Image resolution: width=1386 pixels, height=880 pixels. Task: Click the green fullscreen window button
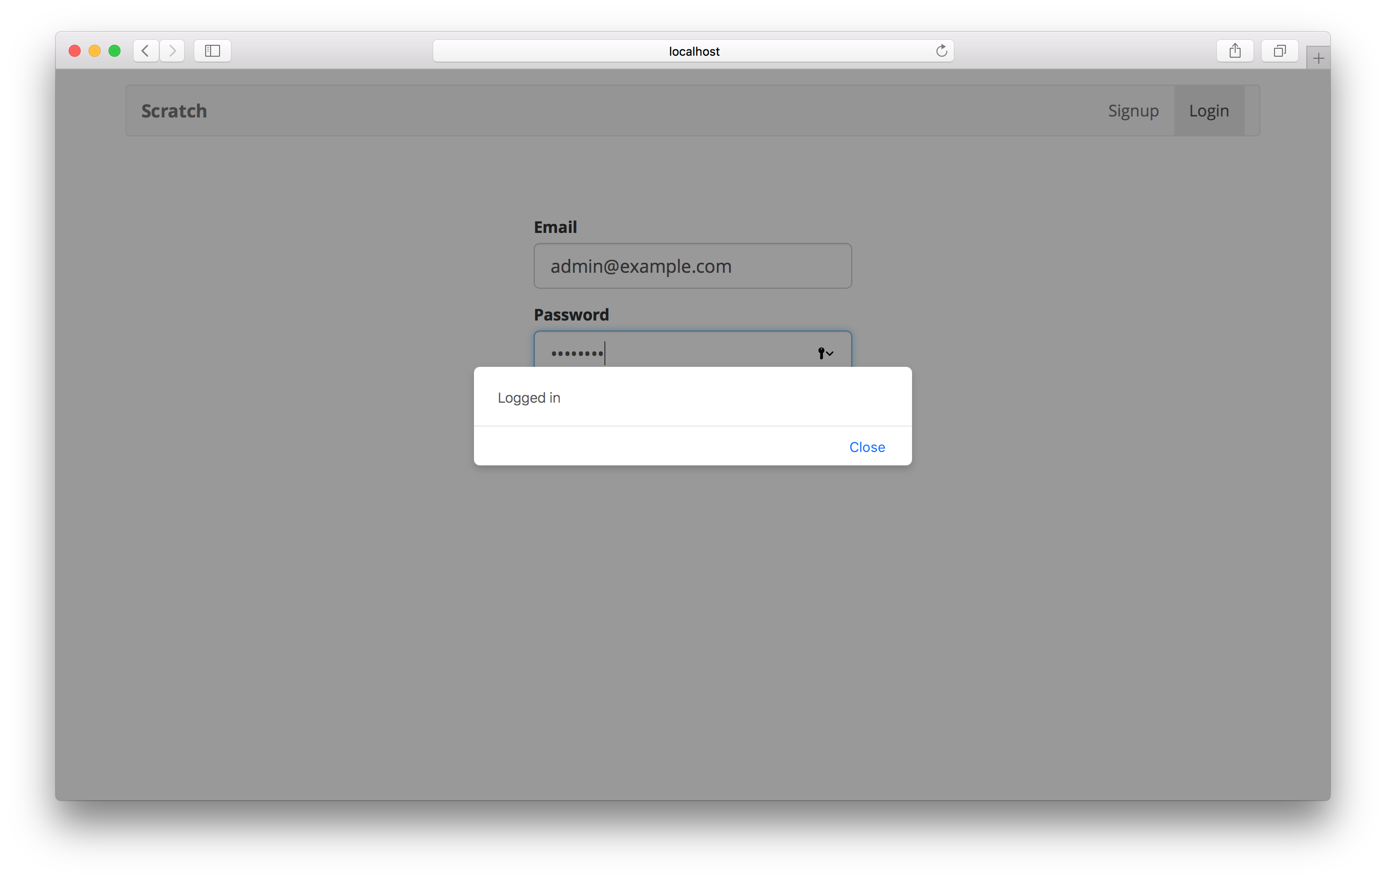(x=115, y=51)
